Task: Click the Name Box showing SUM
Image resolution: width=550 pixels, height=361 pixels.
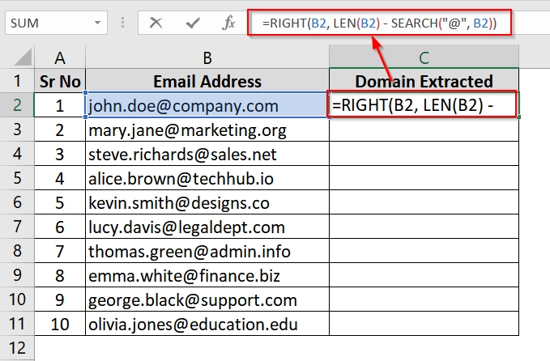Action: coord(56,23)
